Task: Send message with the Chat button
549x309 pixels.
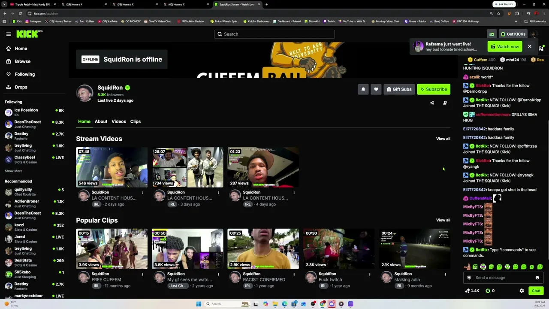Action: (x=536, y=291)
